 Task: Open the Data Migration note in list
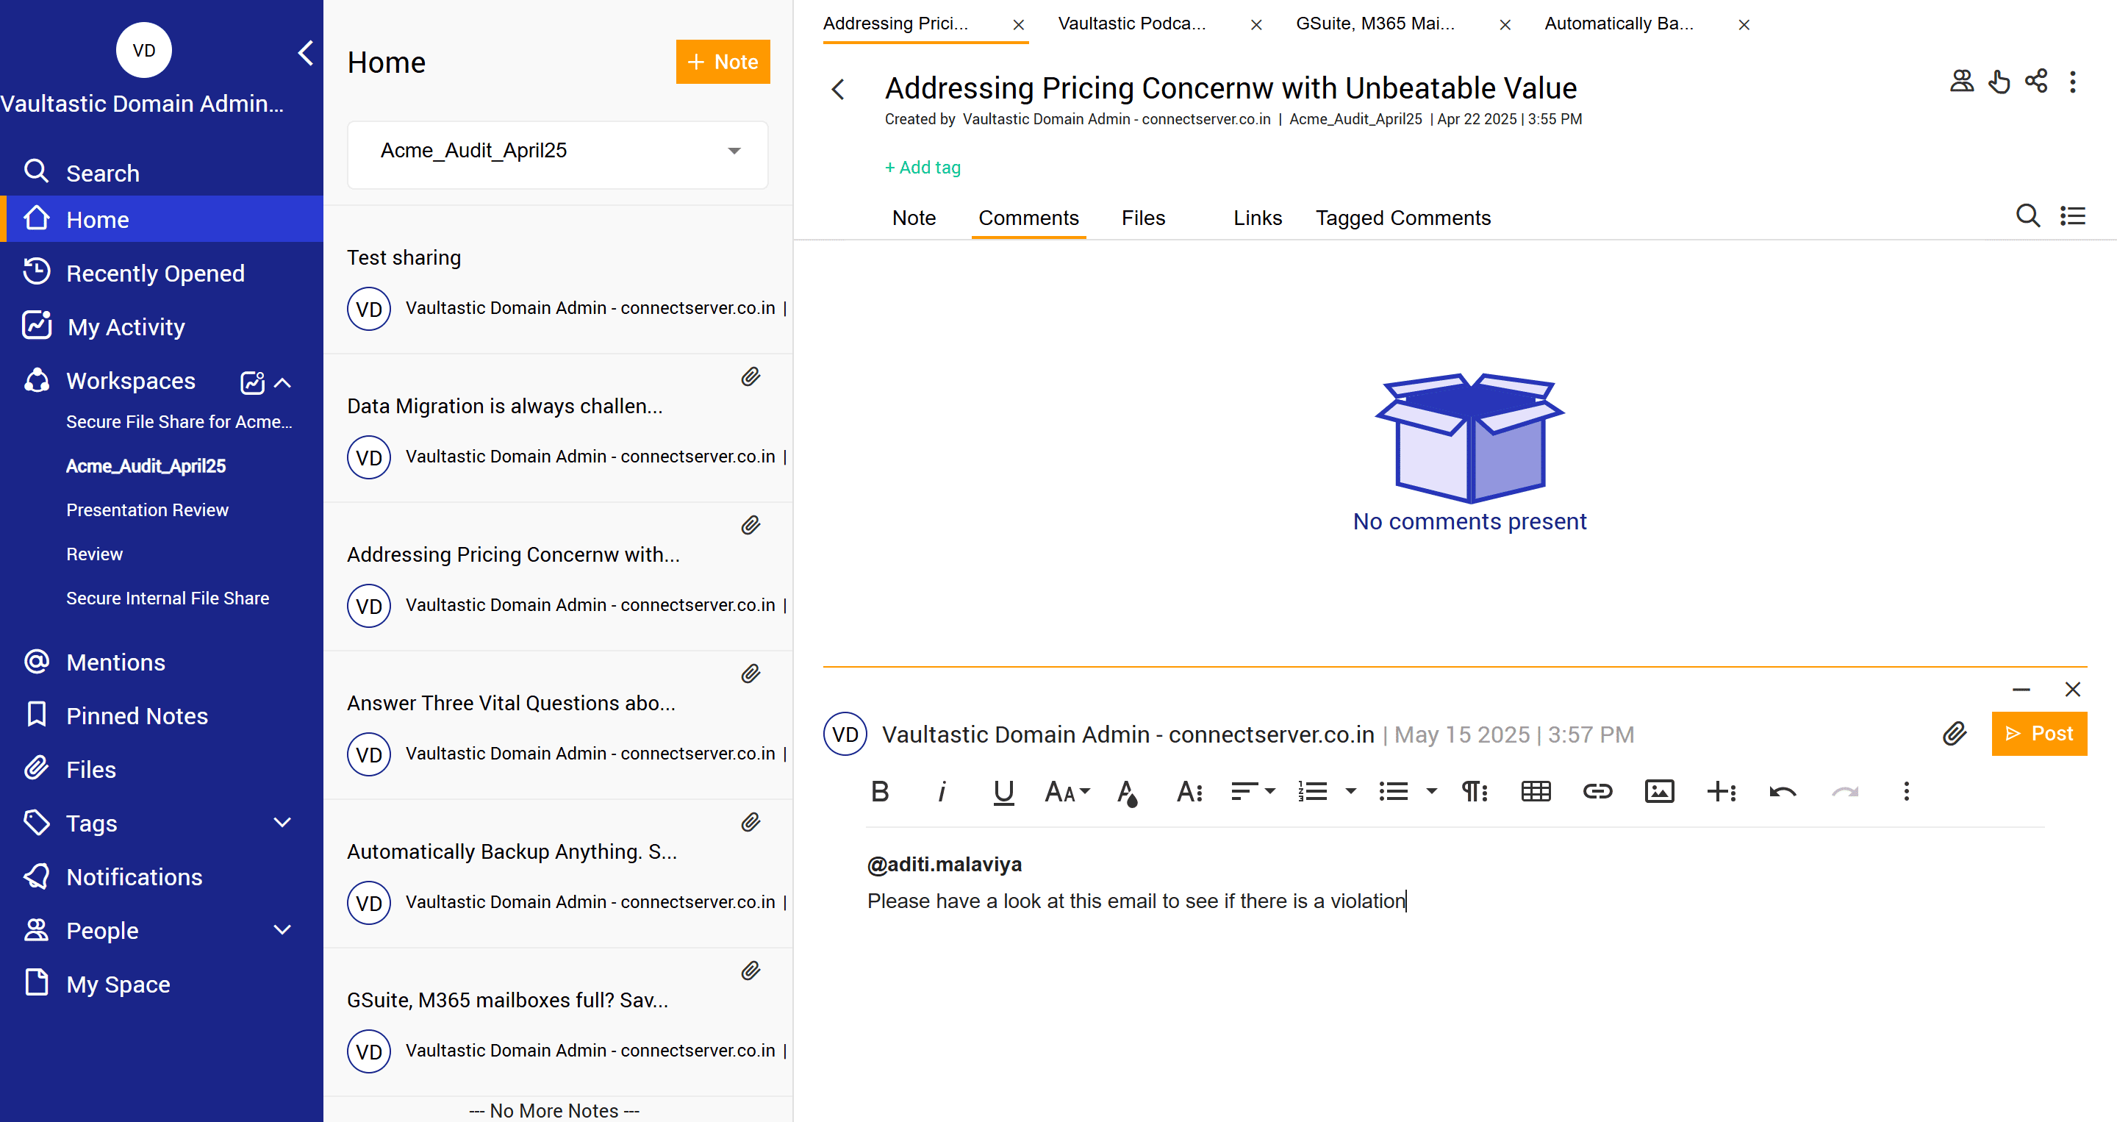(x=504, y=406)
